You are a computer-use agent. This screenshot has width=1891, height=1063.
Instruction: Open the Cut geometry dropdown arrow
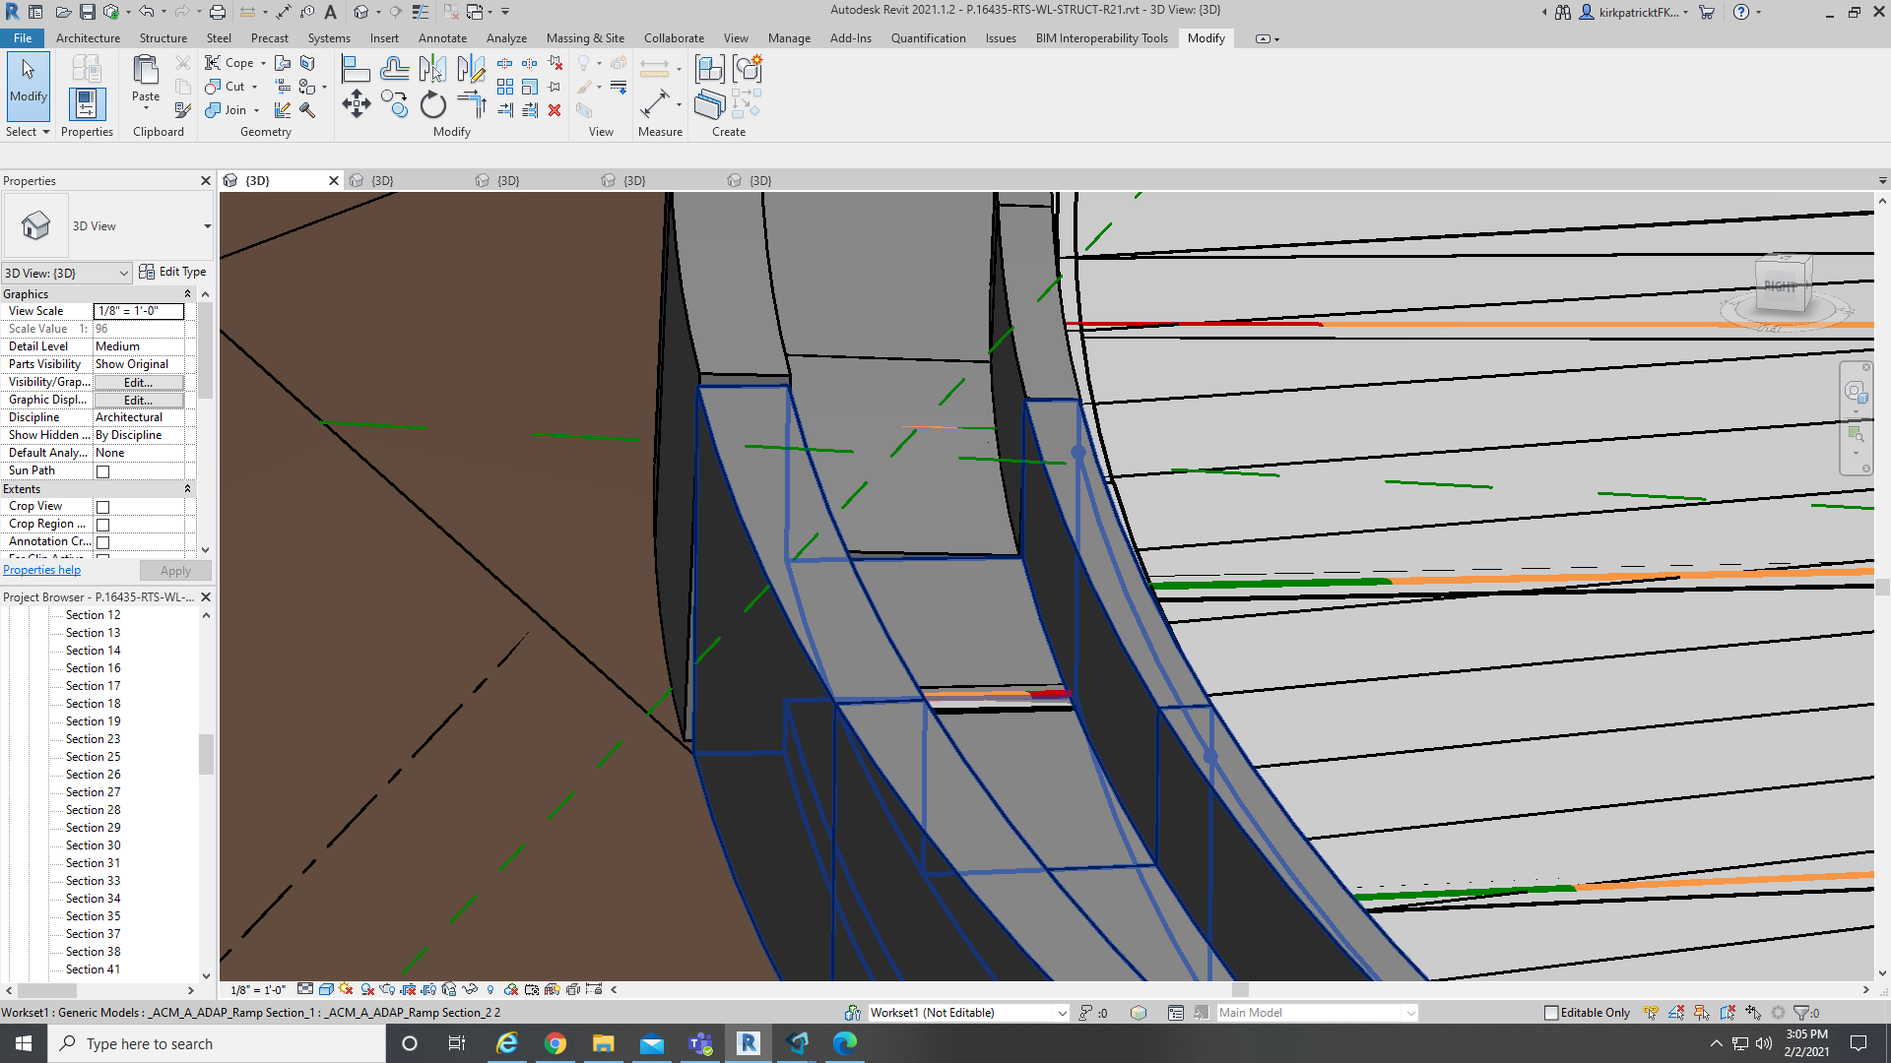[254, 87]
